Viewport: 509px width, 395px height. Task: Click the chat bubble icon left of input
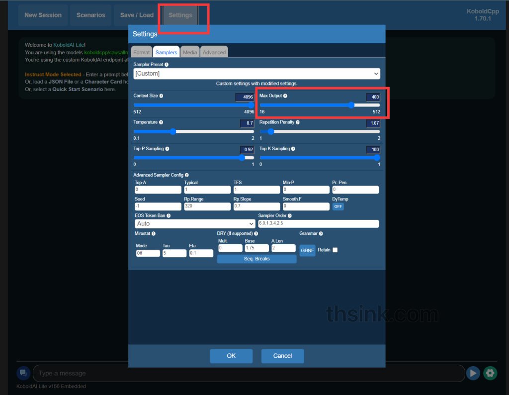[23, 373]
